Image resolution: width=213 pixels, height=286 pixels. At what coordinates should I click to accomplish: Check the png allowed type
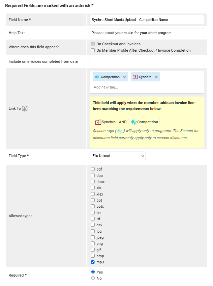93,243
